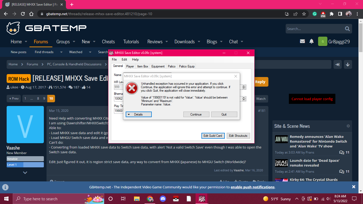The image size is (363, 204).
Task: Toggle the Chrome side panel icon
Action: click(x=340, y=14)
